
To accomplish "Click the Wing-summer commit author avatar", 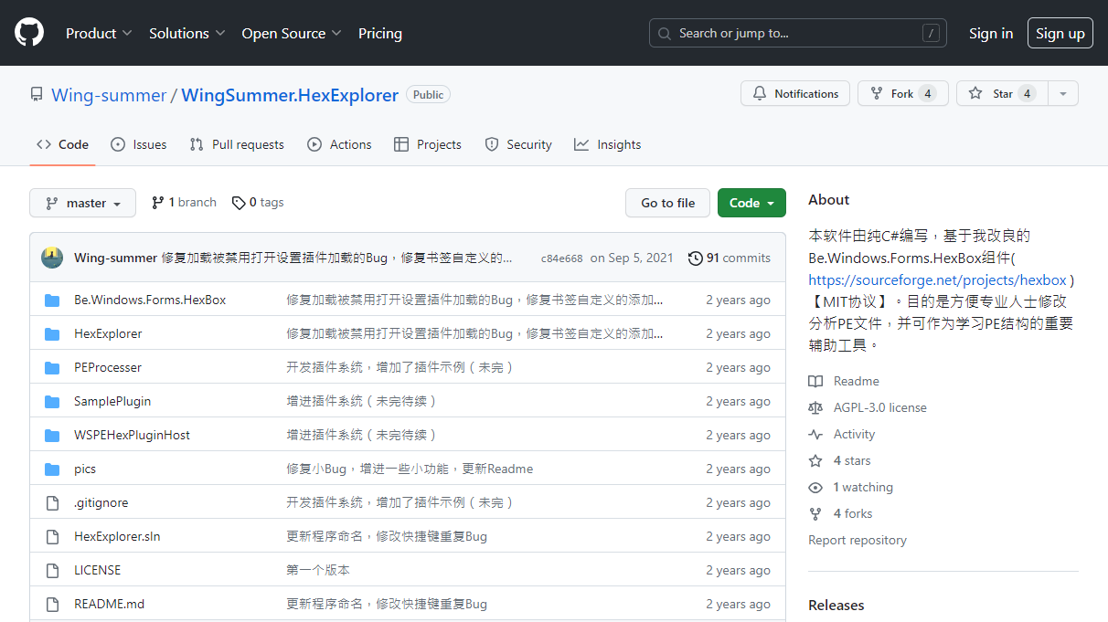I will coord(52,258).
